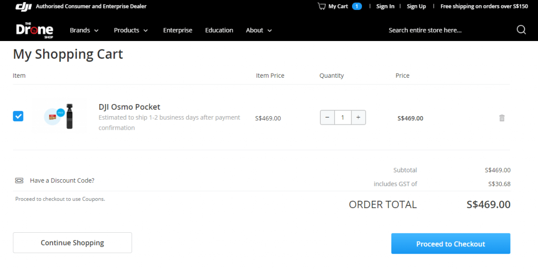538x269 pixels.
Task: Open Have a Discount Code option
Action: tap(62, 181)
